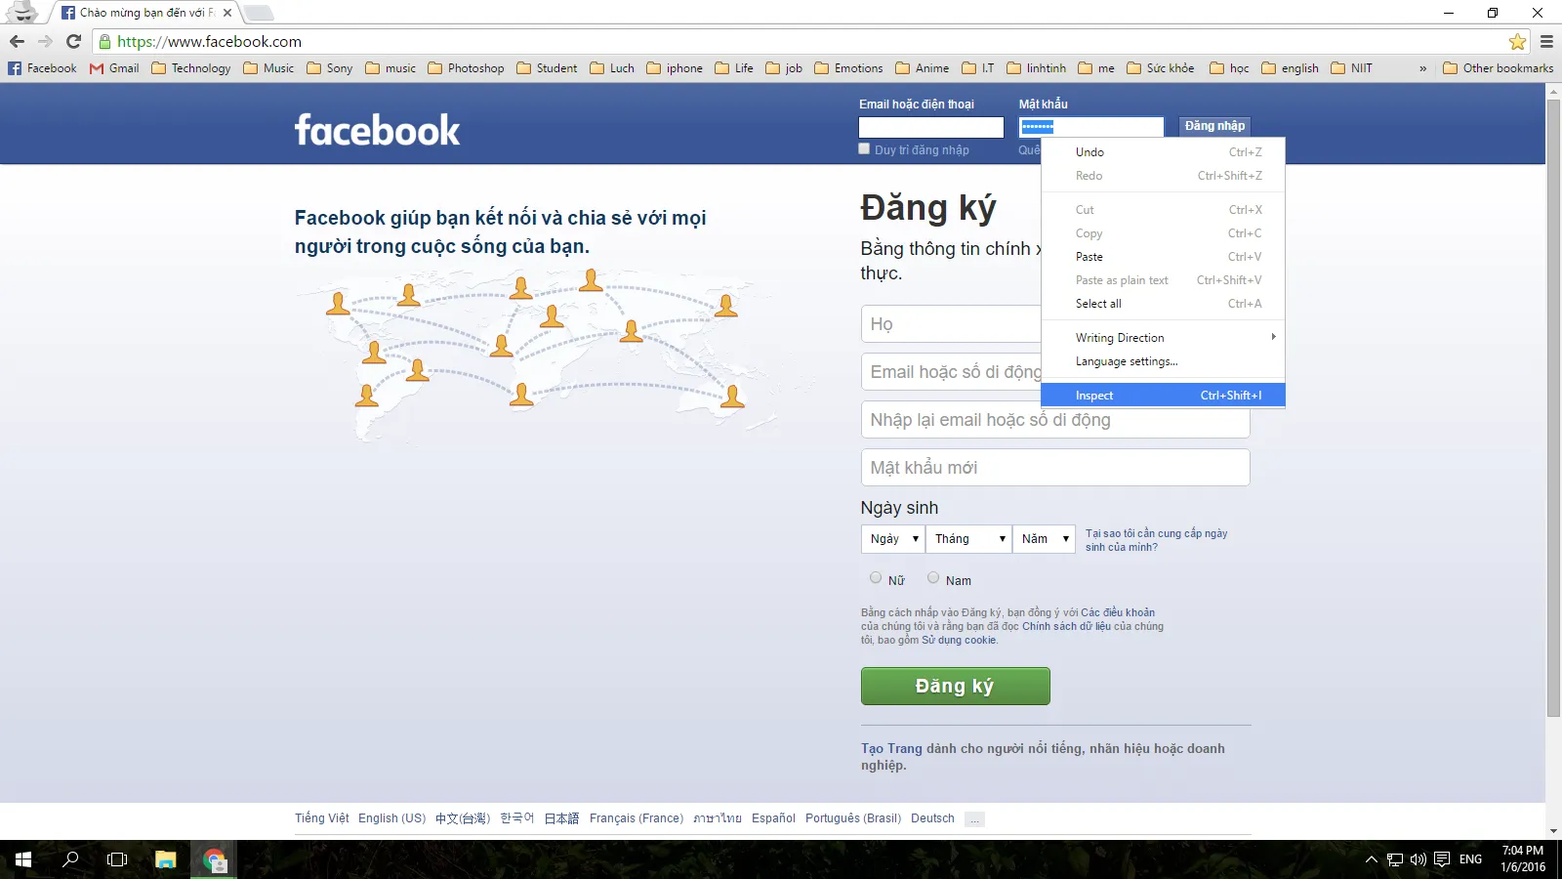Viewport: 1562px width, 879px height.
Task: Show more languages ellipsis button
Action: pos(974,819)
